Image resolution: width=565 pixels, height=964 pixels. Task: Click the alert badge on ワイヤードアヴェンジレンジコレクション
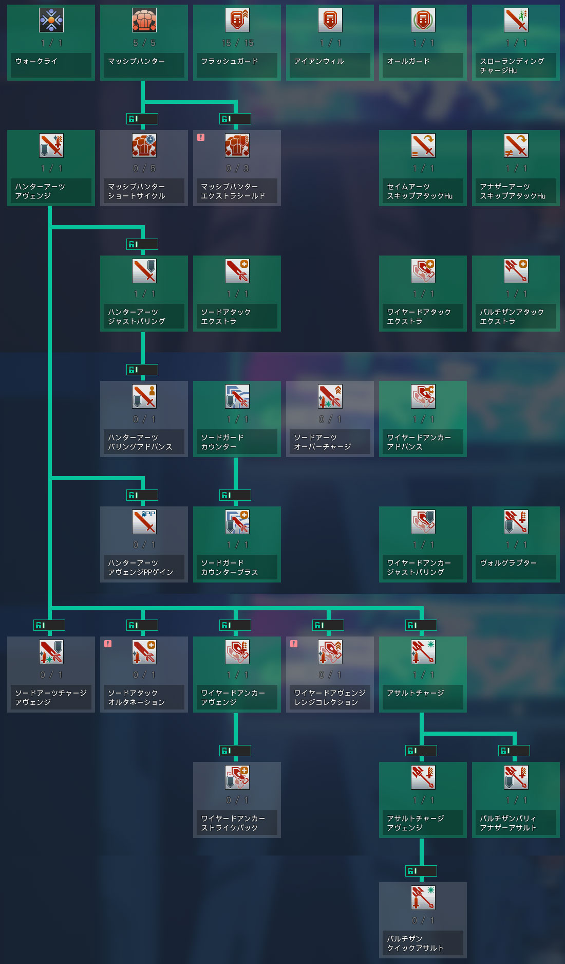tap(294, 644)
